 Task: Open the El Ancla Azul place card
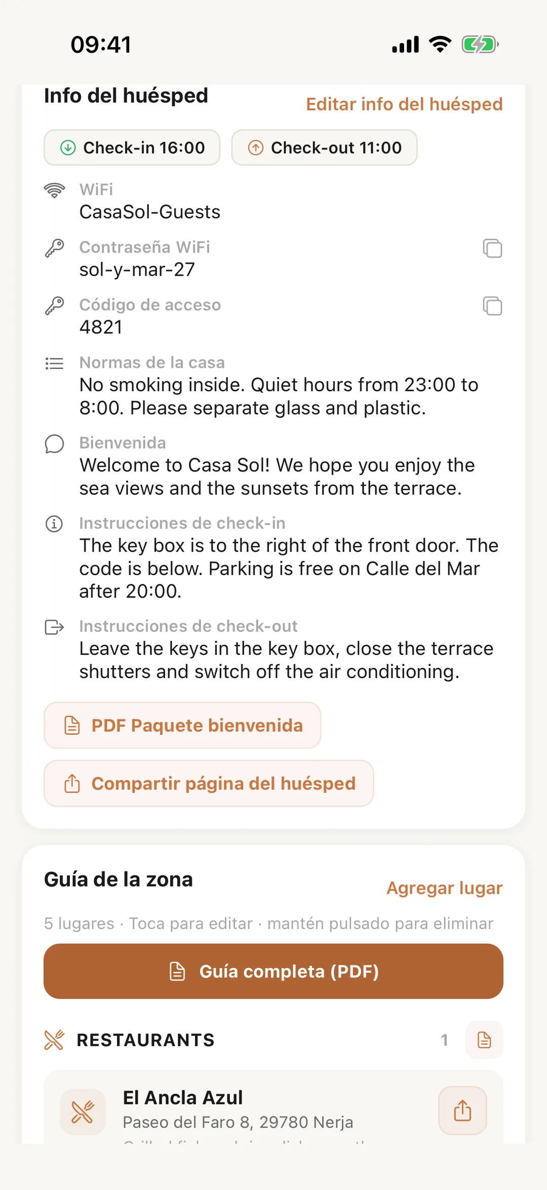[273, 1107]
